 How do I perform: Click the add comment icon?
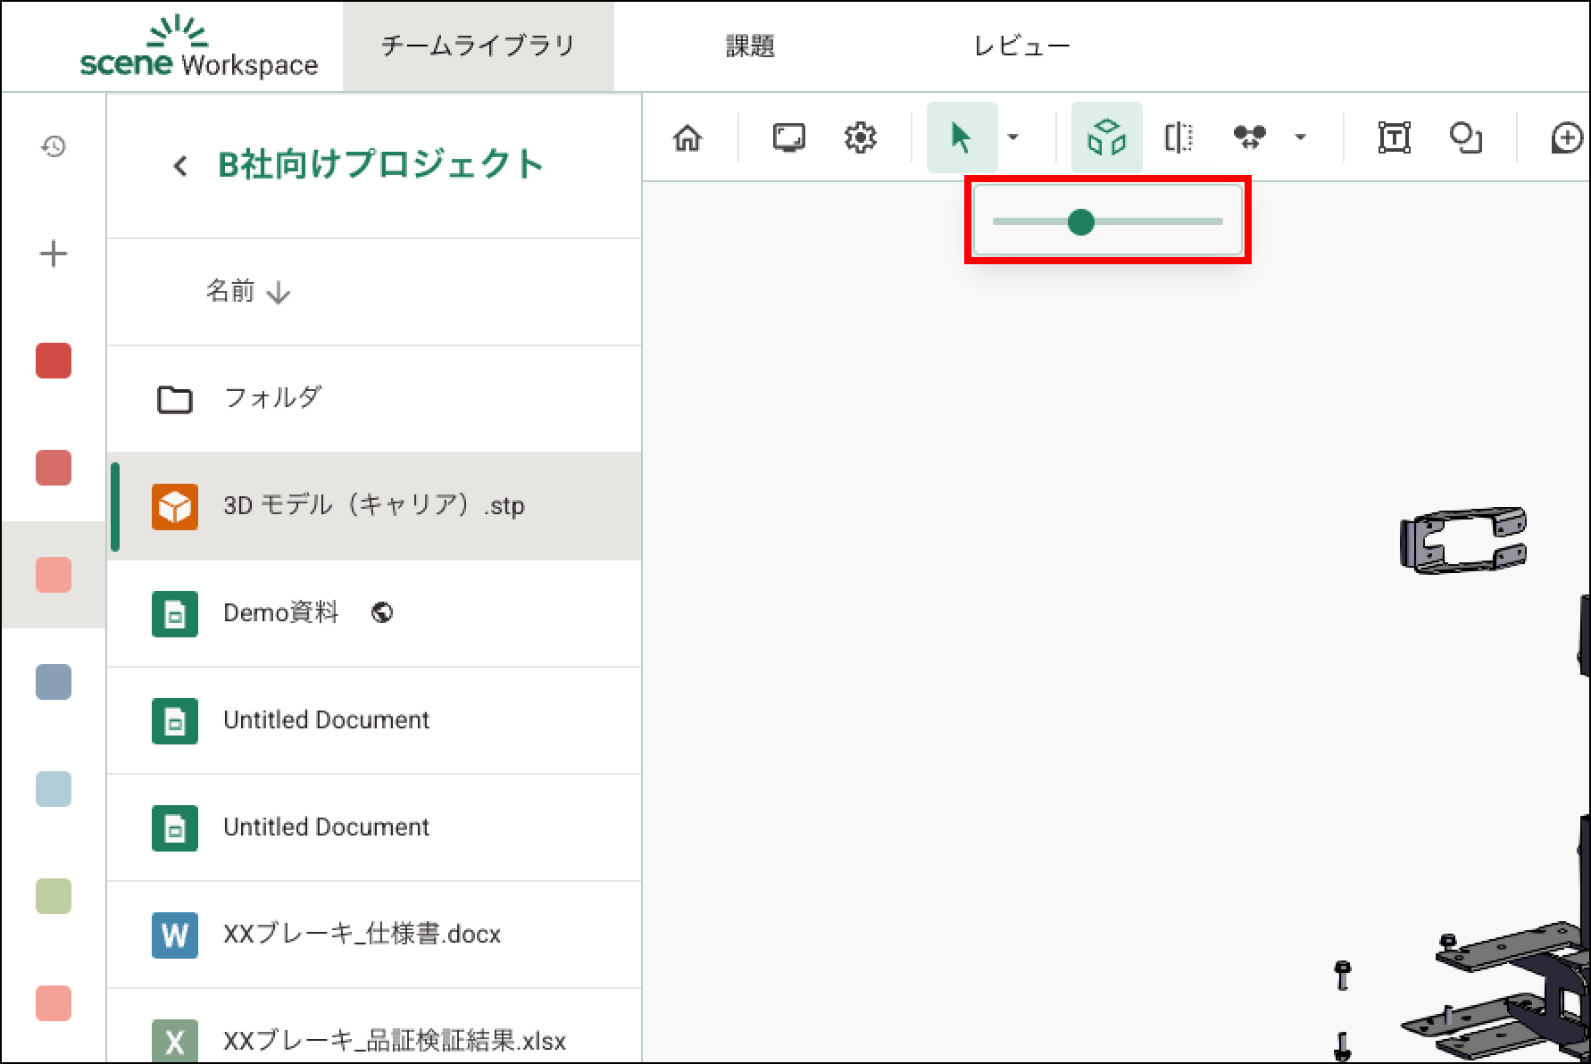[1567, 137]
